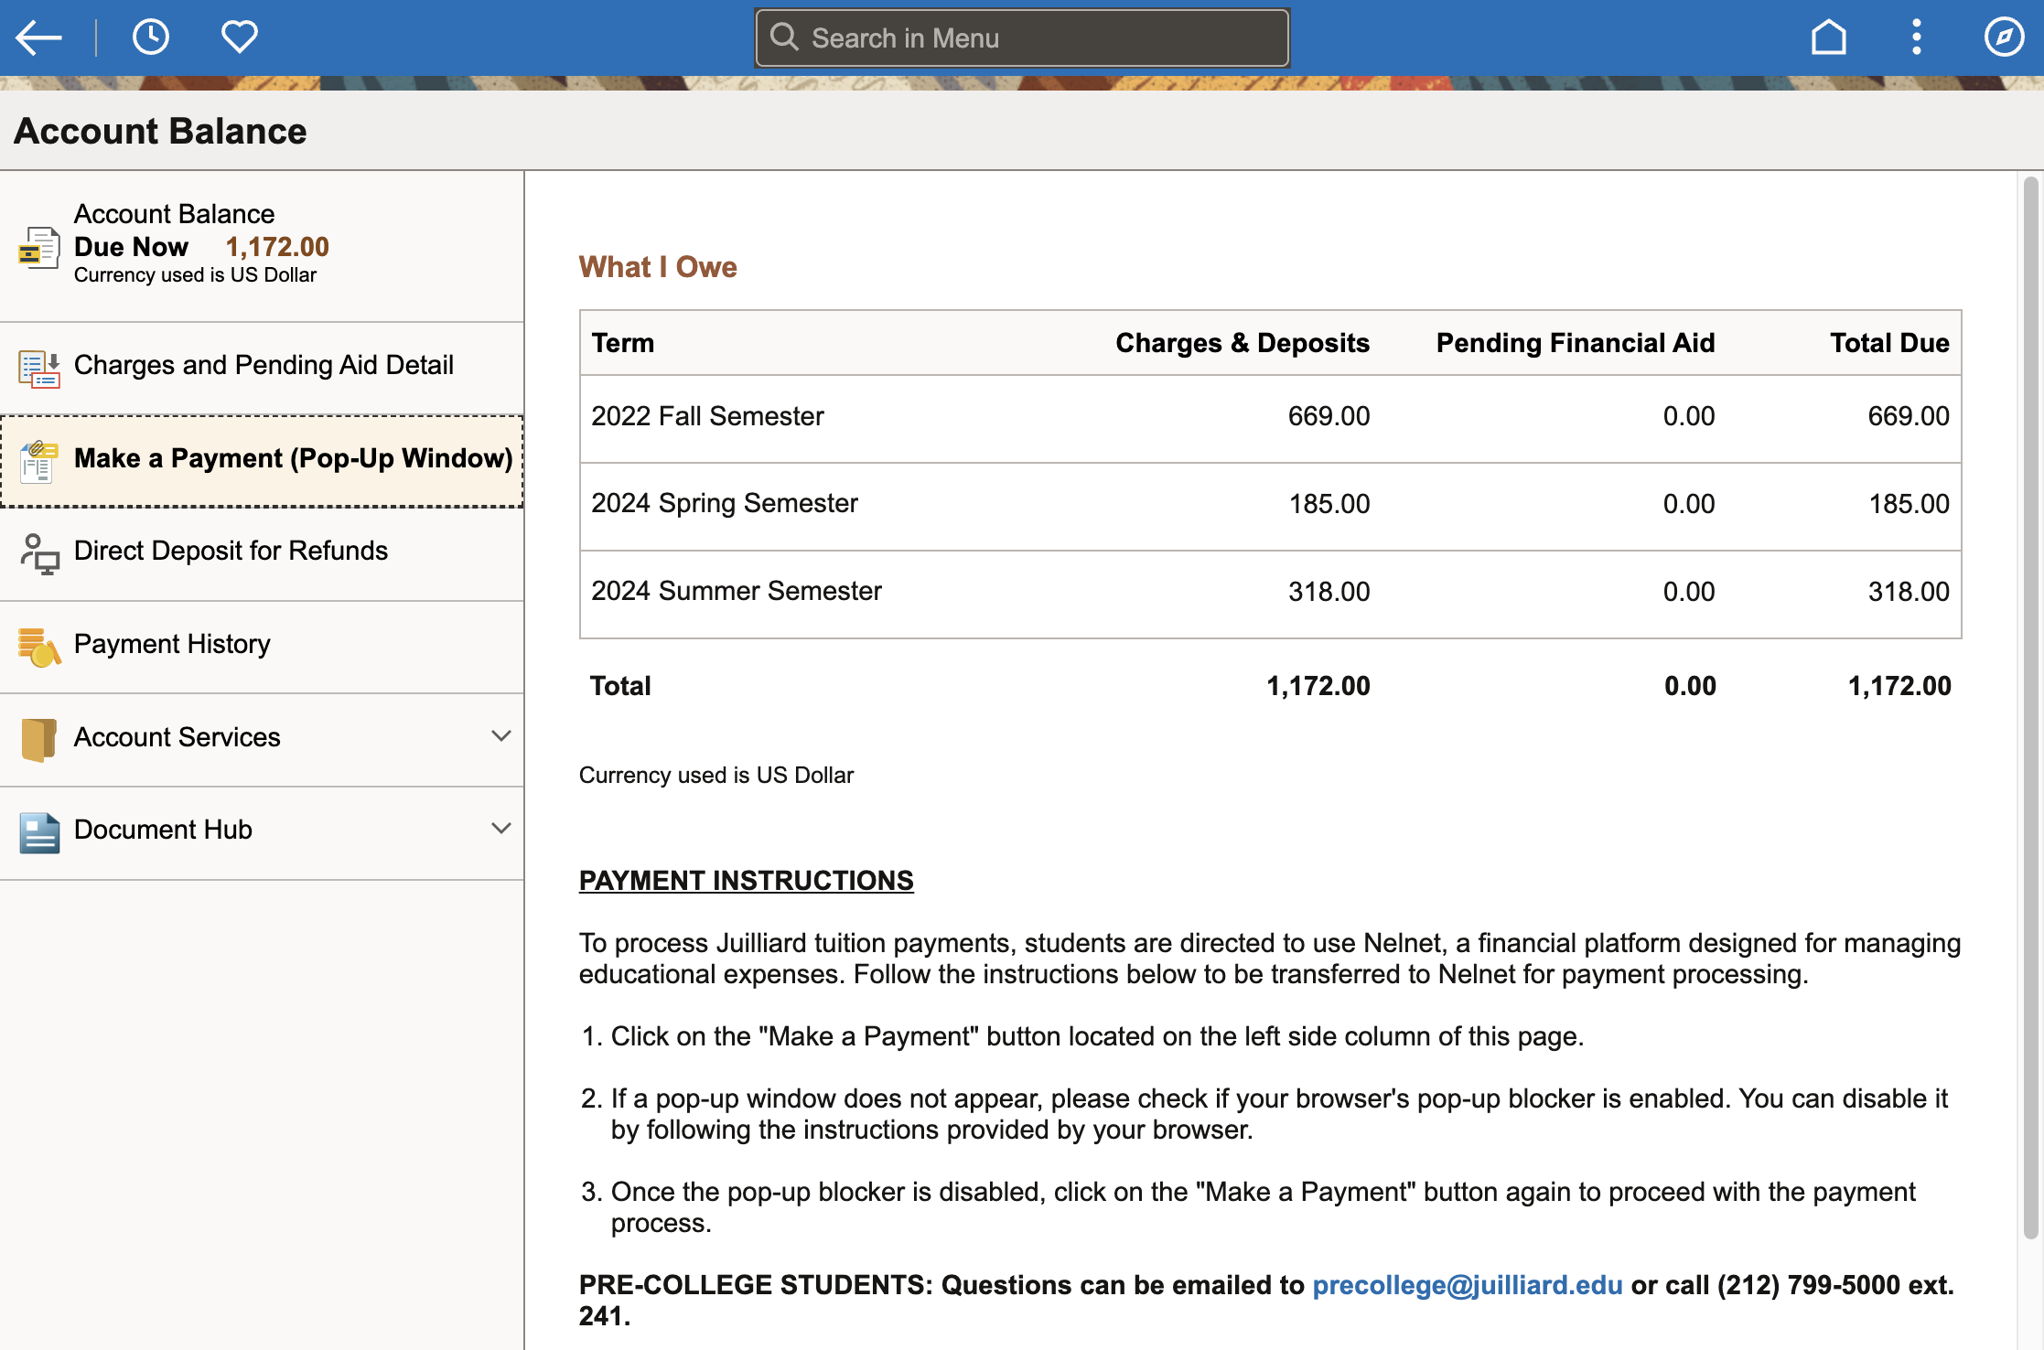This screenshot has height=1350, width=2044.
Task: Click the 2024 Spring Semester term cell
Action: pyautogui.click(x=724, y=503)
